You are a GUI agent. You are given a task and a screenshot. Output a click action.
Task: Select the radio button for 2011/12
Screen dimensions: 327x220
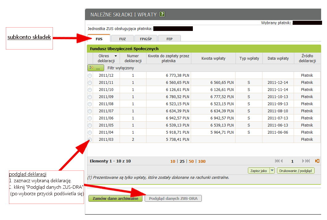coord(90,75)
